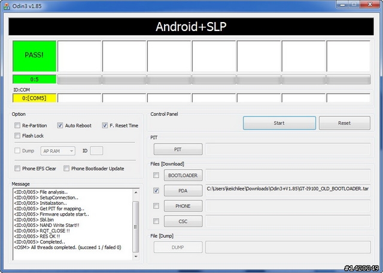Click the PHONE file path field
Screen dimensions: 383x273
coord(288,205)
